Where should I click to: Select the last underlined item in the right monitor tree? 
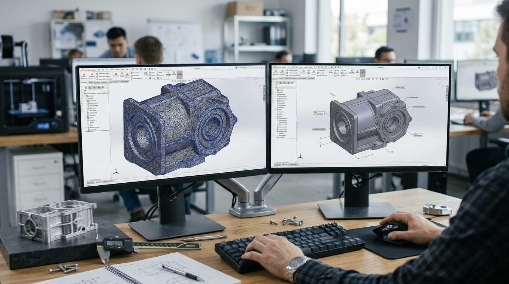pos(282,138)
